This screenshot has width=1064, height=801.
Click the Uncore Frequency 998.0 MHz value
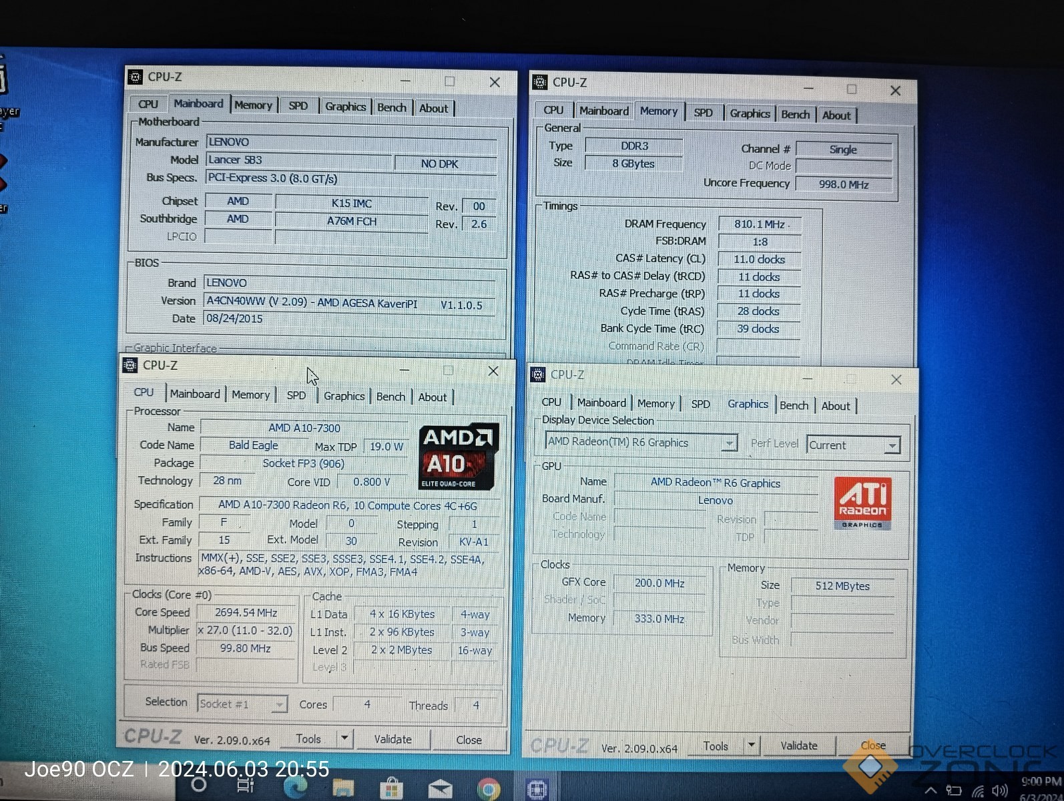[844, 184]
